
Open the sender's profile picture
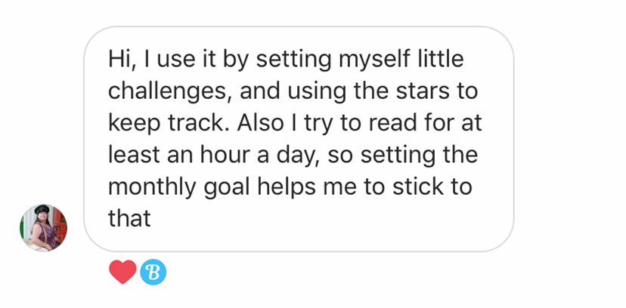(43, 227)
